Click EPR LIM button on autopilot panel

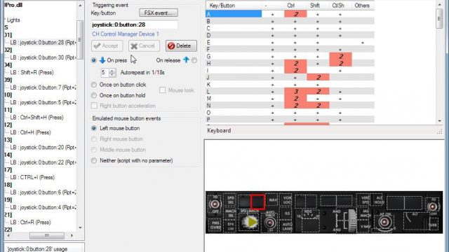pos(231,225)
